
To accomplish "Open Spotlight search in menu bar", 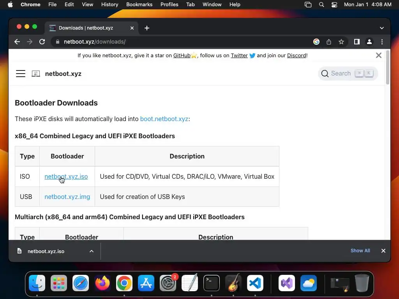I will point(321,5).
